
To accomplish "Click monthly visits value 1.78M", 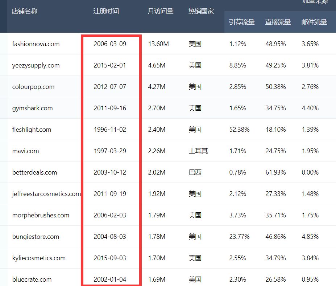I will click(x=157, y=237).
